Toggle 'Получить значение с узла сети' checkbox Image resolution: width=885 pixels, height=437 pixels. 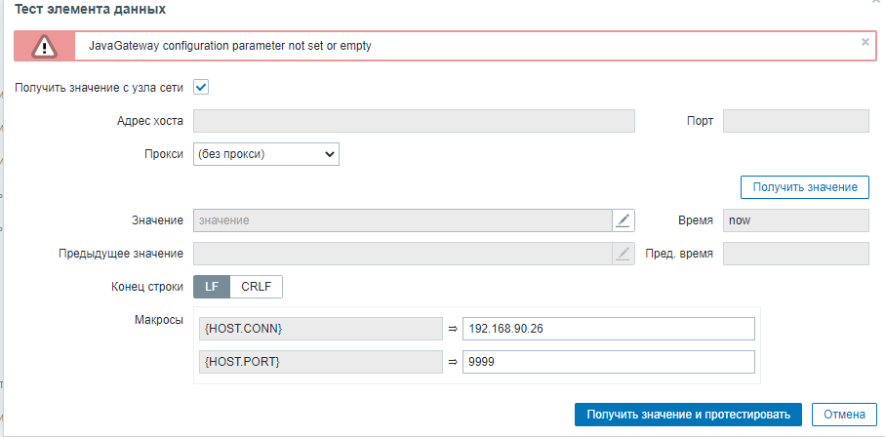[x=201, y=87]
